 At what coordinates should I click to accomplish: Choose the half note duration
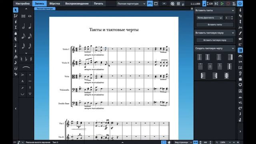coord(23,26)
